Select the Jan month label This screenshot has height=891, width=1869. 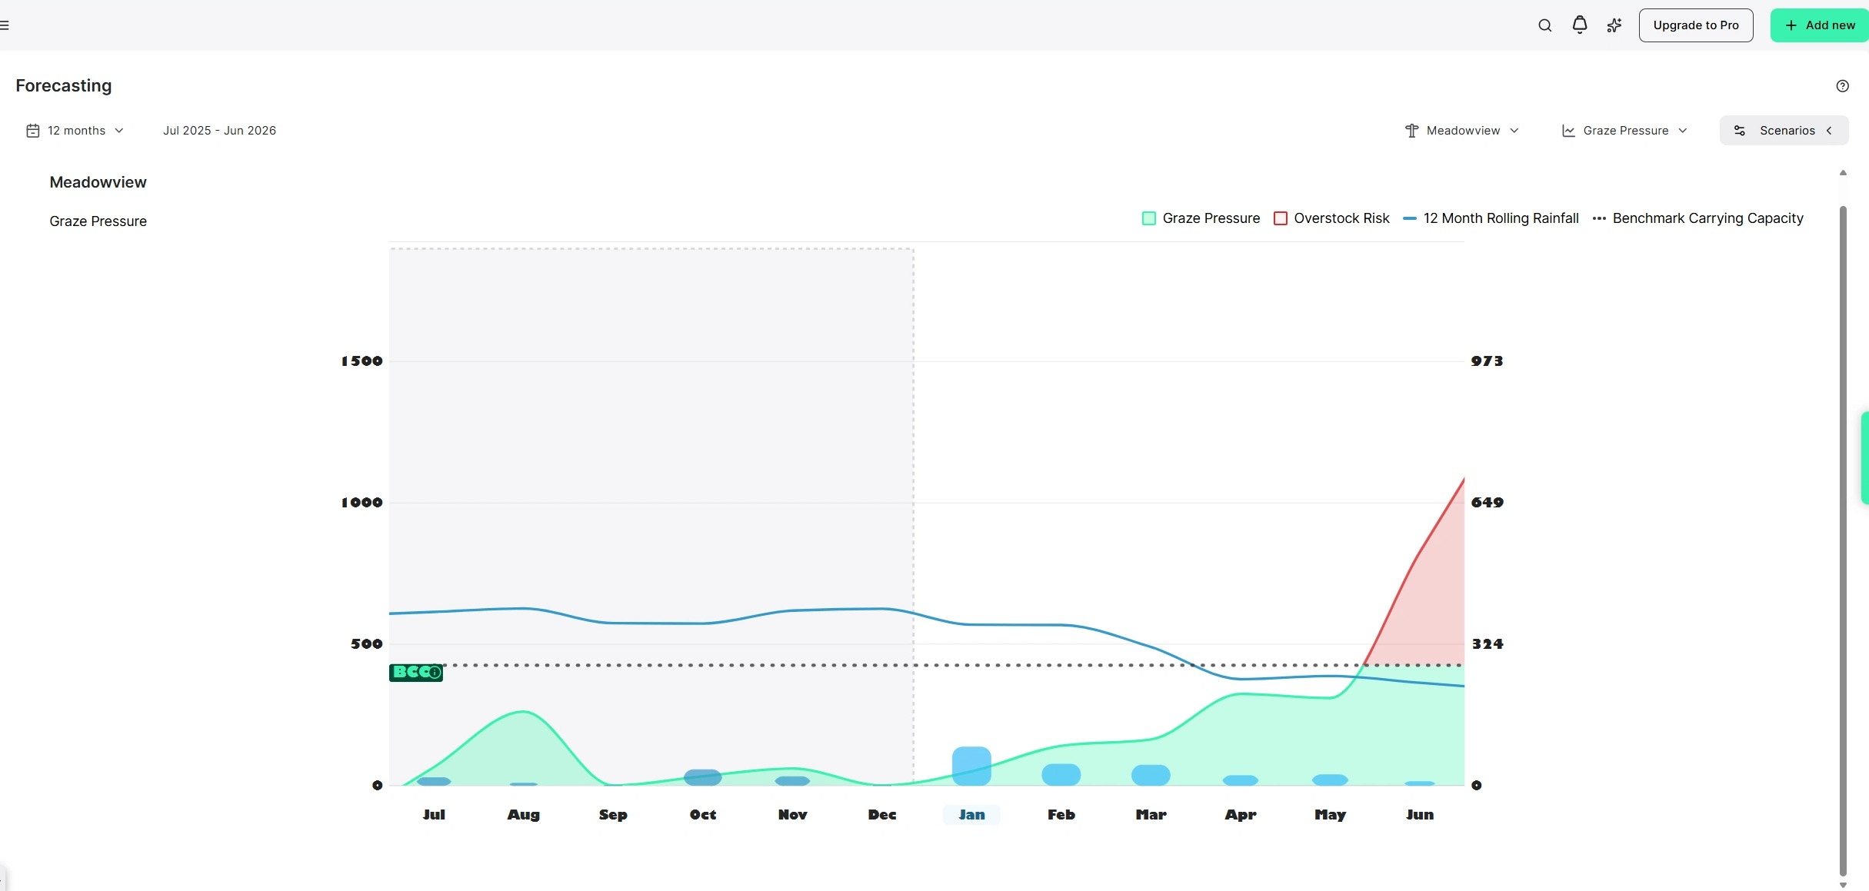click(971, 814)
